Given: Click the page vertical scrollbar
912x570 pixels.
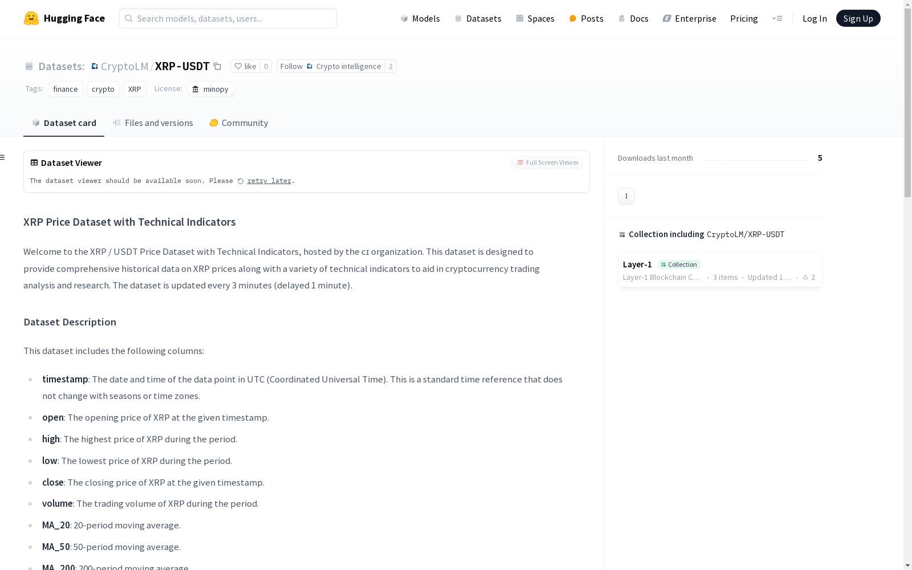Looking at the screenshot, I should pos(907,103).
